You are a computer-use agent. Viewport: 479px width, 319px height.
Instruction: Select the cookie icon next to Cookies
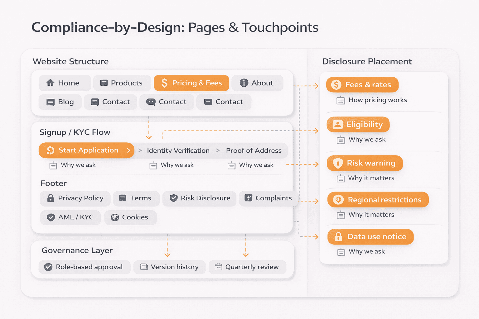point(115,217)
